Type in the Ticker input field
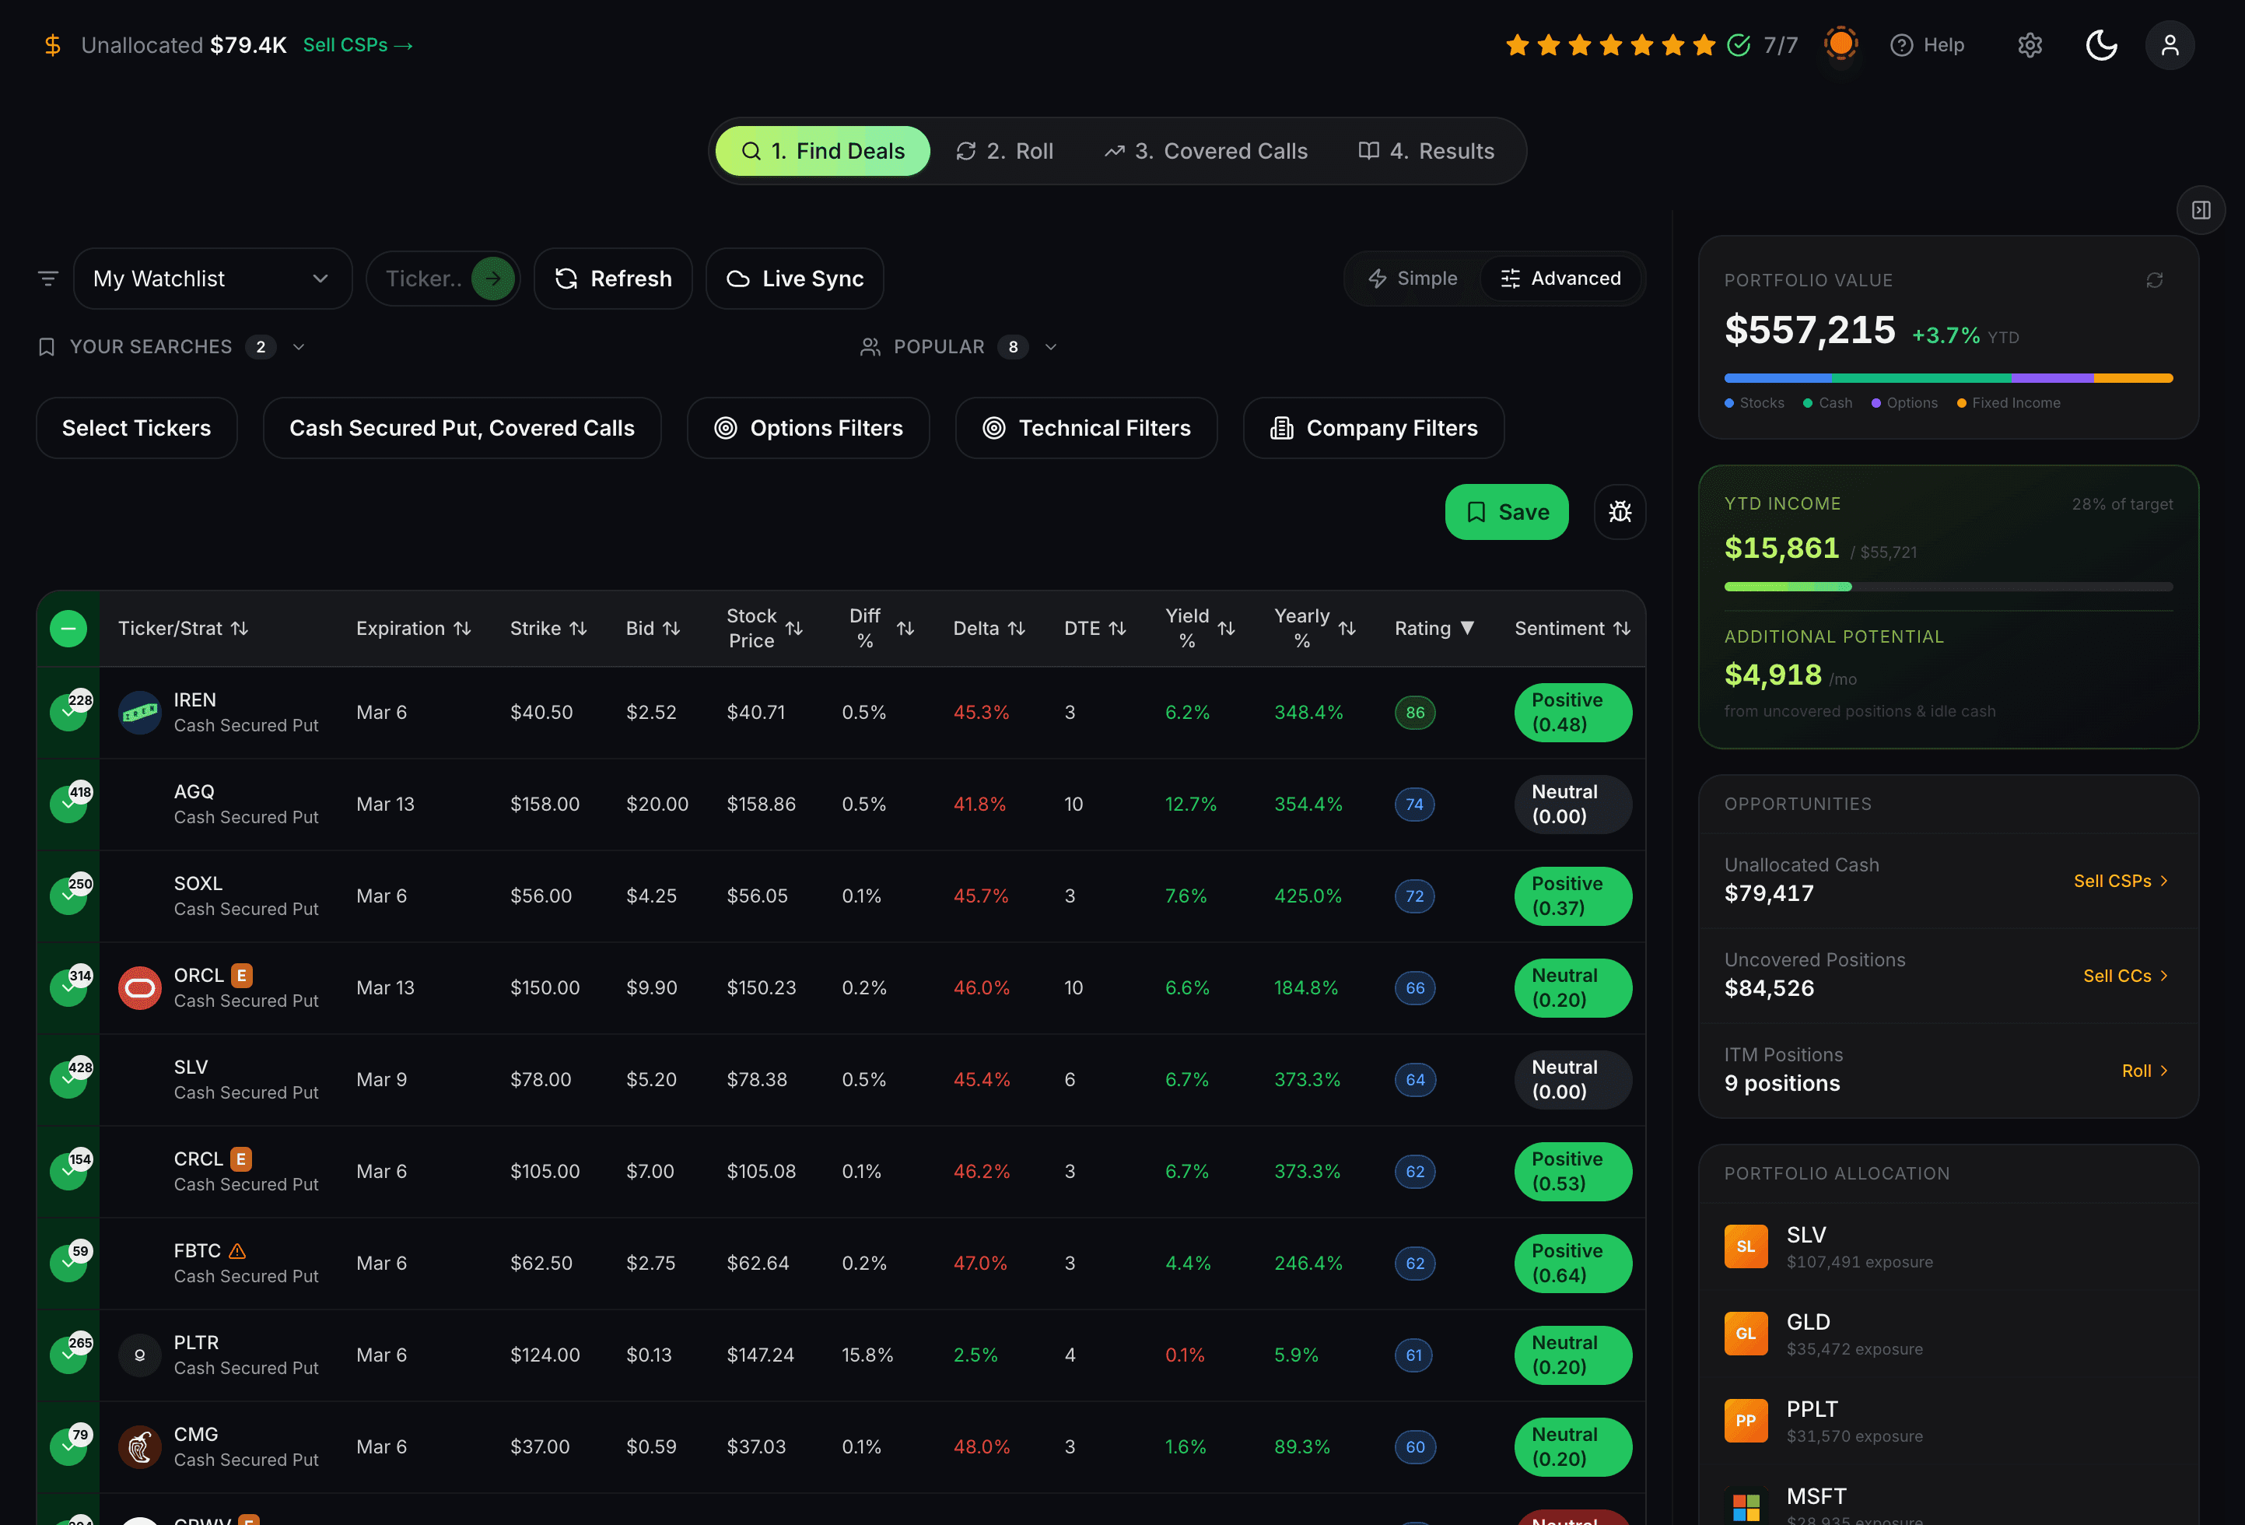2245x1525 pixels. (422, 279)
